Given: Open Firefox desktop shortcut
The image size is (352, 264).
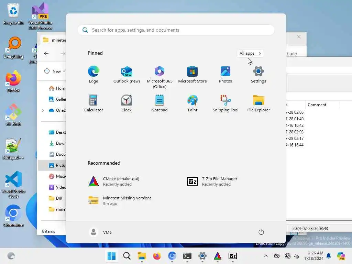Looking at the screenshot, I should coord(13,81).
